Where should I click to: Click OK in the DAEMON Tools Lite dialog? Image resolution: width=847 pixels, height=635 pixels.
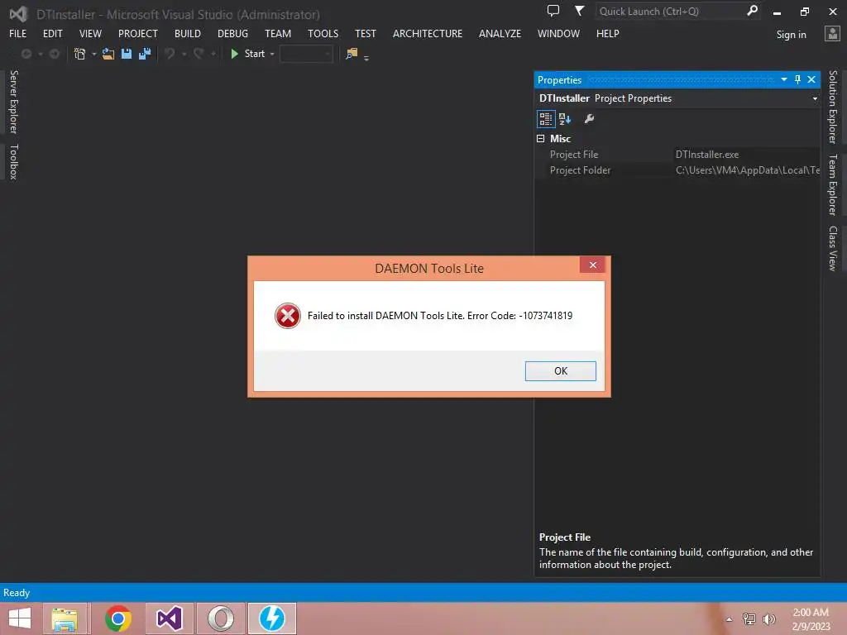(560, 371)
